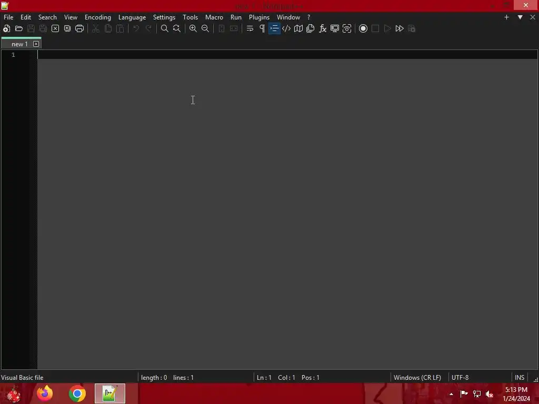Select the new 1 document tab

click(19, 44)
